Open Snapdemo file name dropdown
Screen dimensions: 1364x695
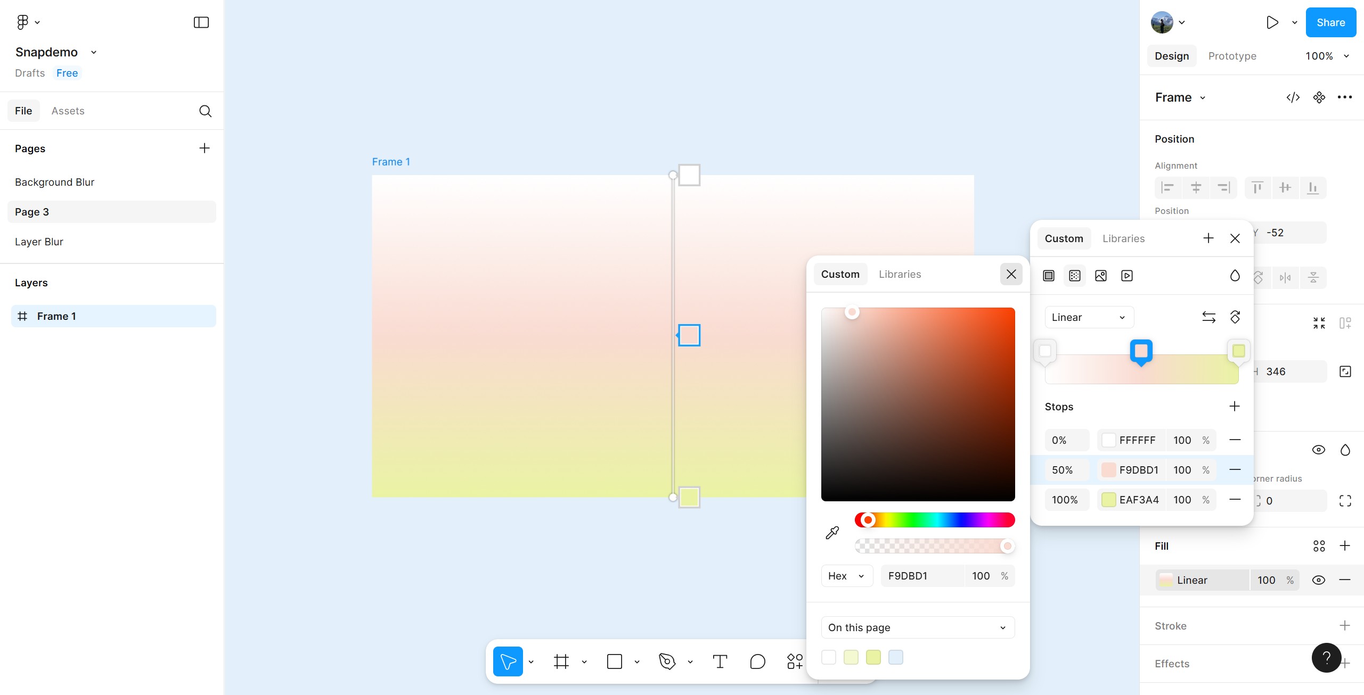[x=94, y=52]
